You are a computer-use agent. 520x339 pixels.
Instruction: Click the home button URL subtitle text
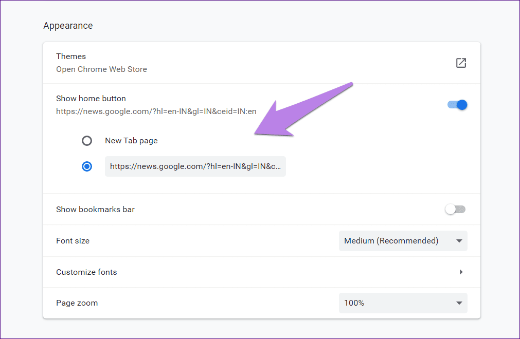click(x=156, y=111)
